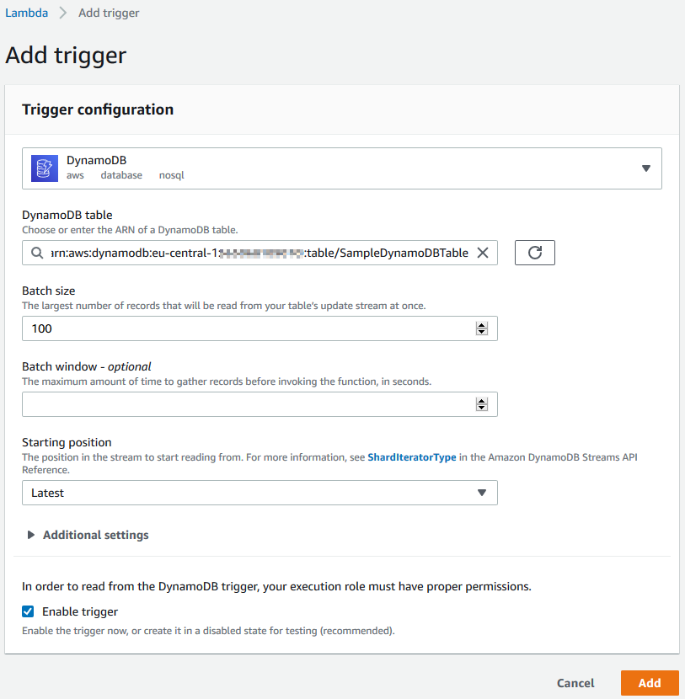Click the Batch window input field
This screenshot has height=699, width=685.
point(260,404)
